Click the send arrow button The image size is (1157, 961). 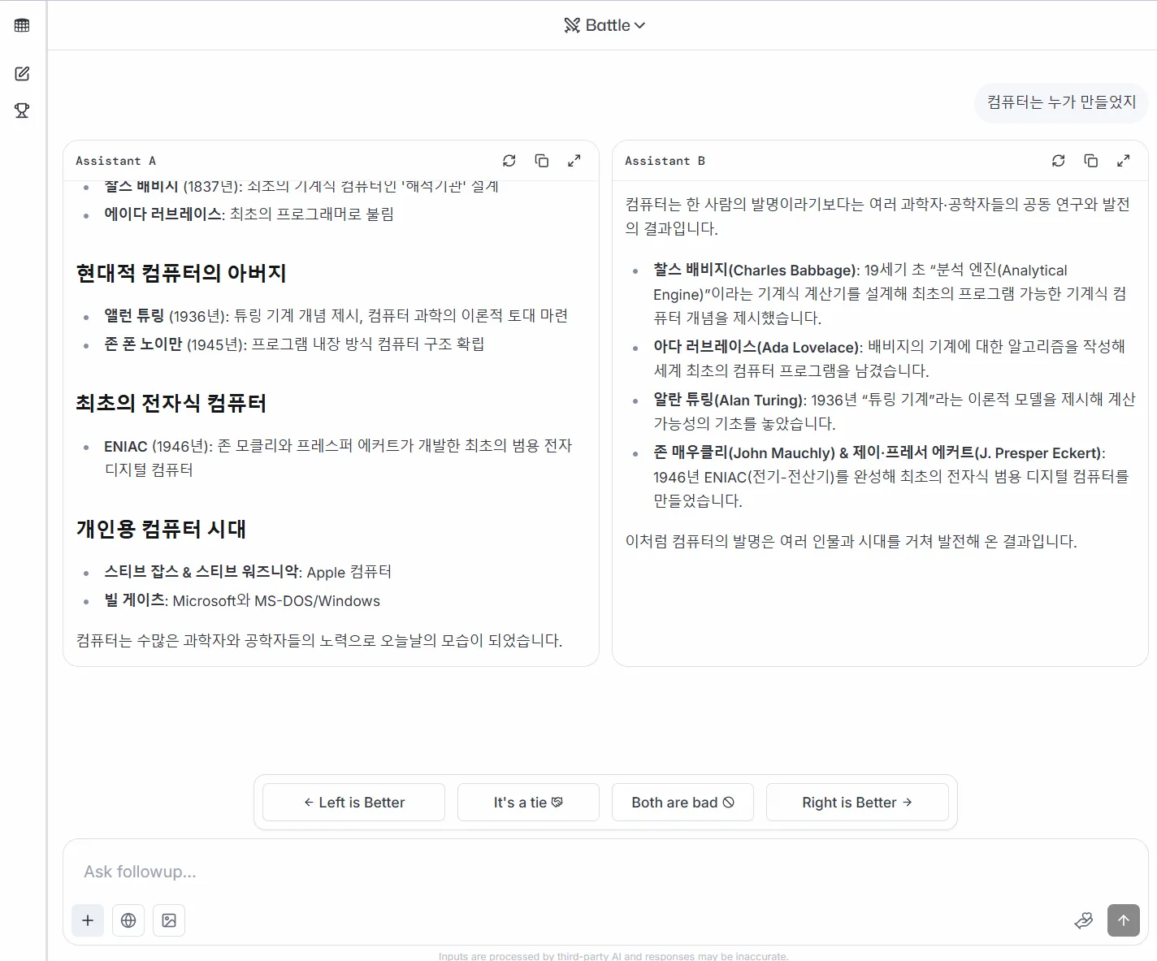[1124, 920]
